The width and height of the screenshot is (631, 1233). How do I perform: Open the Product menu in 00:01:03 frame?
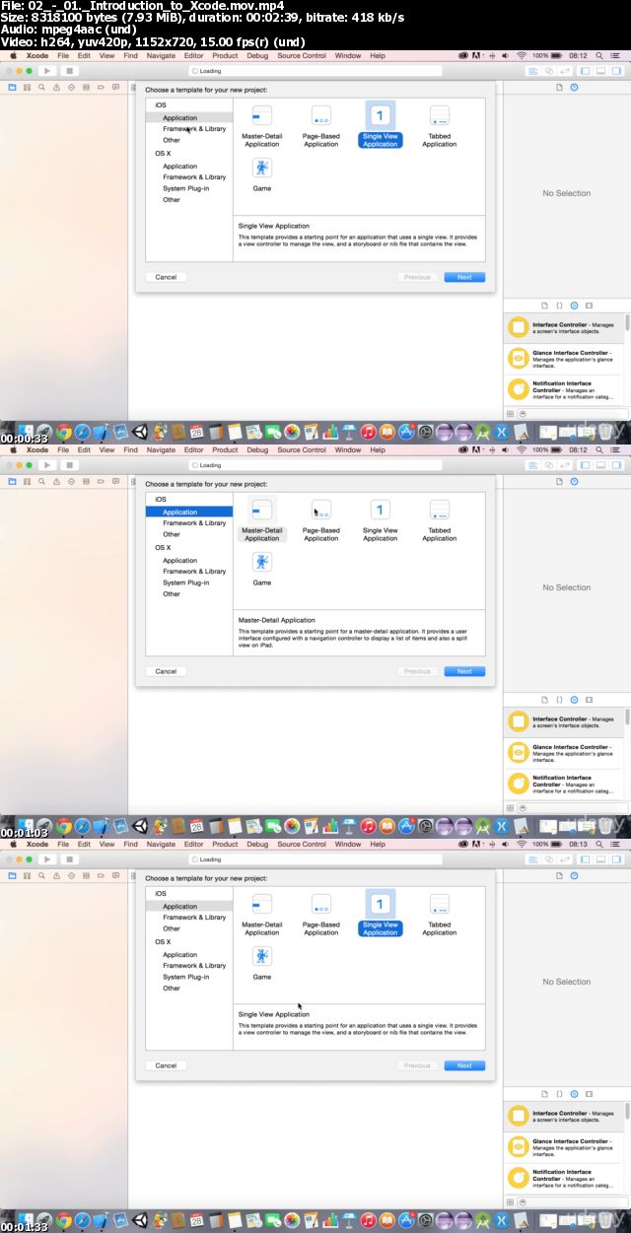coord(226,450)
